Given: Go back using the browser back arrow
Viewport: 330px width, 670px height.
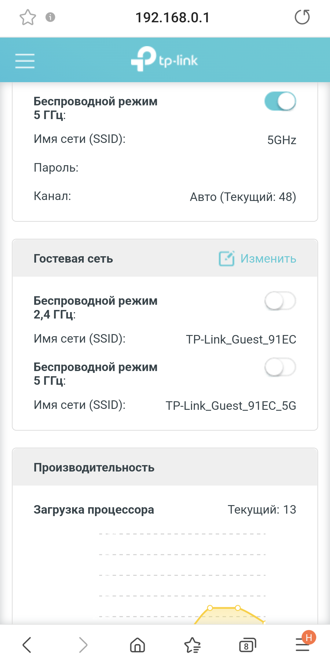Looking at the screenshot, I should click(x=27, y=645).
